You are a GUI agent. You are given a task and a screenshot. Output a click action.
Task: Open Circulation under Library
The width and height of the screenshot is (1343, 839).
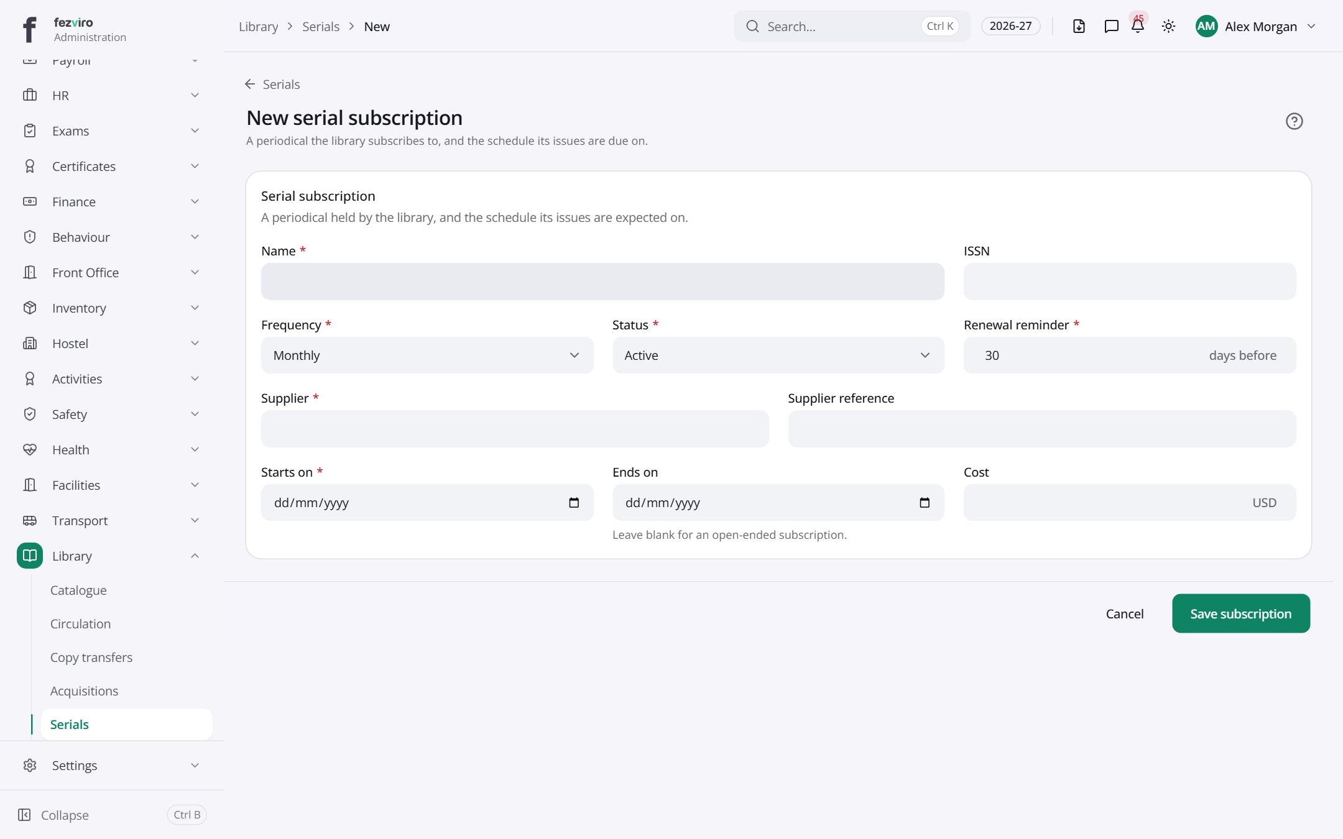point(126,624)
